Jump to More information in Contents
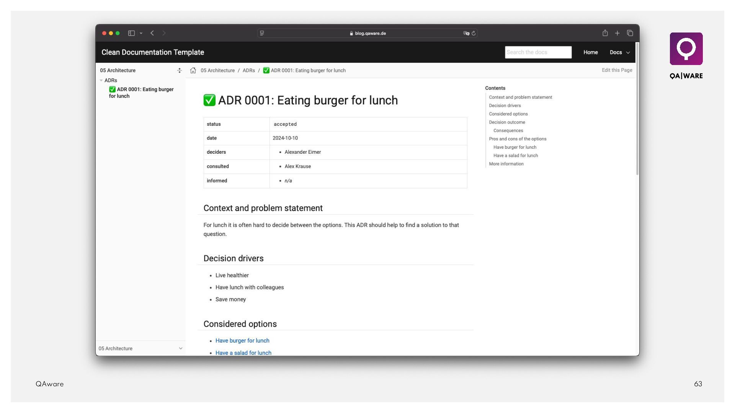Viewport: 735px width, 413px height. (x=506, y=164)
